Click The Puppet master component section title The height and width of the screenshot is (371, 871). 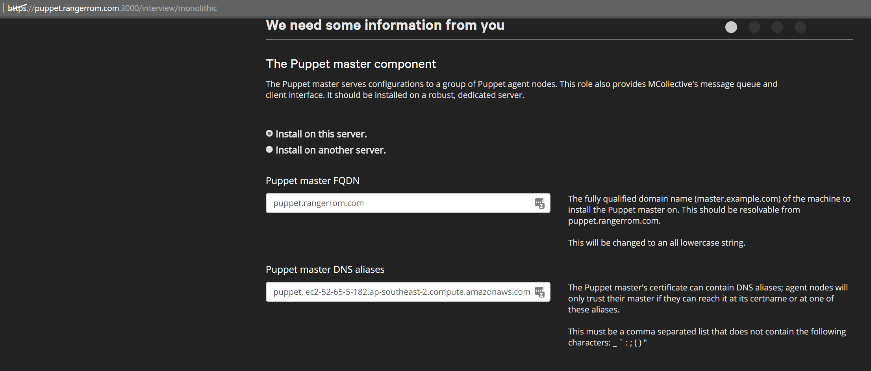351,64
